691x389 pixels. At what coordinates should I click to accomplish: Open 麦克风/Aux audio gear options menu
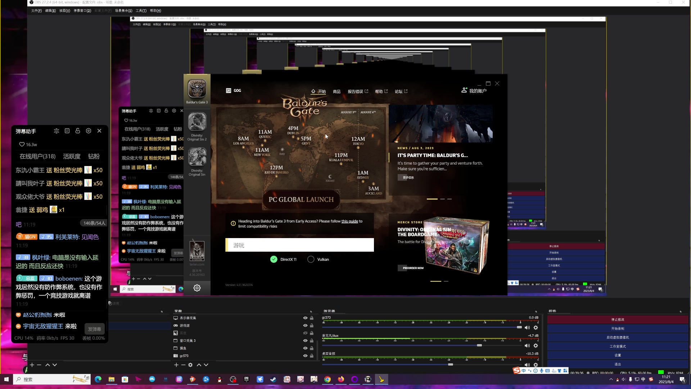point(536,345)
